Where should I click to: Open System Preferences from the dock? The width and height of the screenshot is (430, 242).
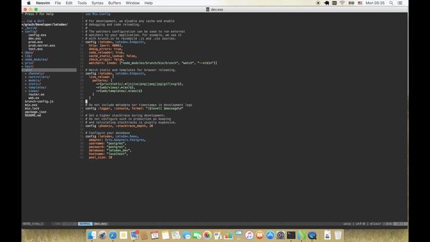pyautogui.click(x=281, y=235)
